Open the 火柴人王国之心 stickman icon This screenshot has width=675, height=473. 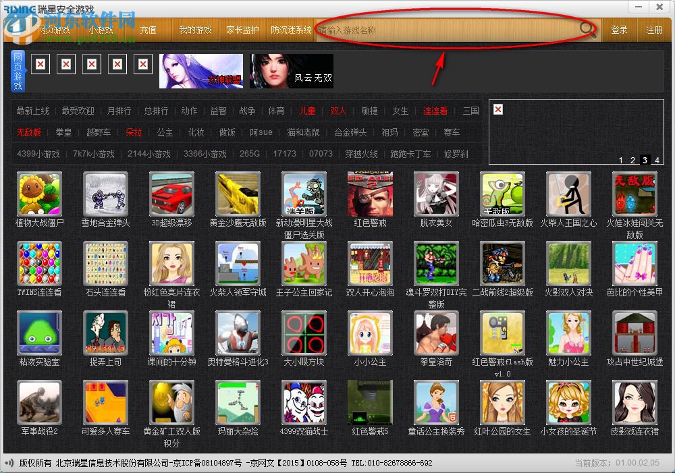click(x=568, y=194)
